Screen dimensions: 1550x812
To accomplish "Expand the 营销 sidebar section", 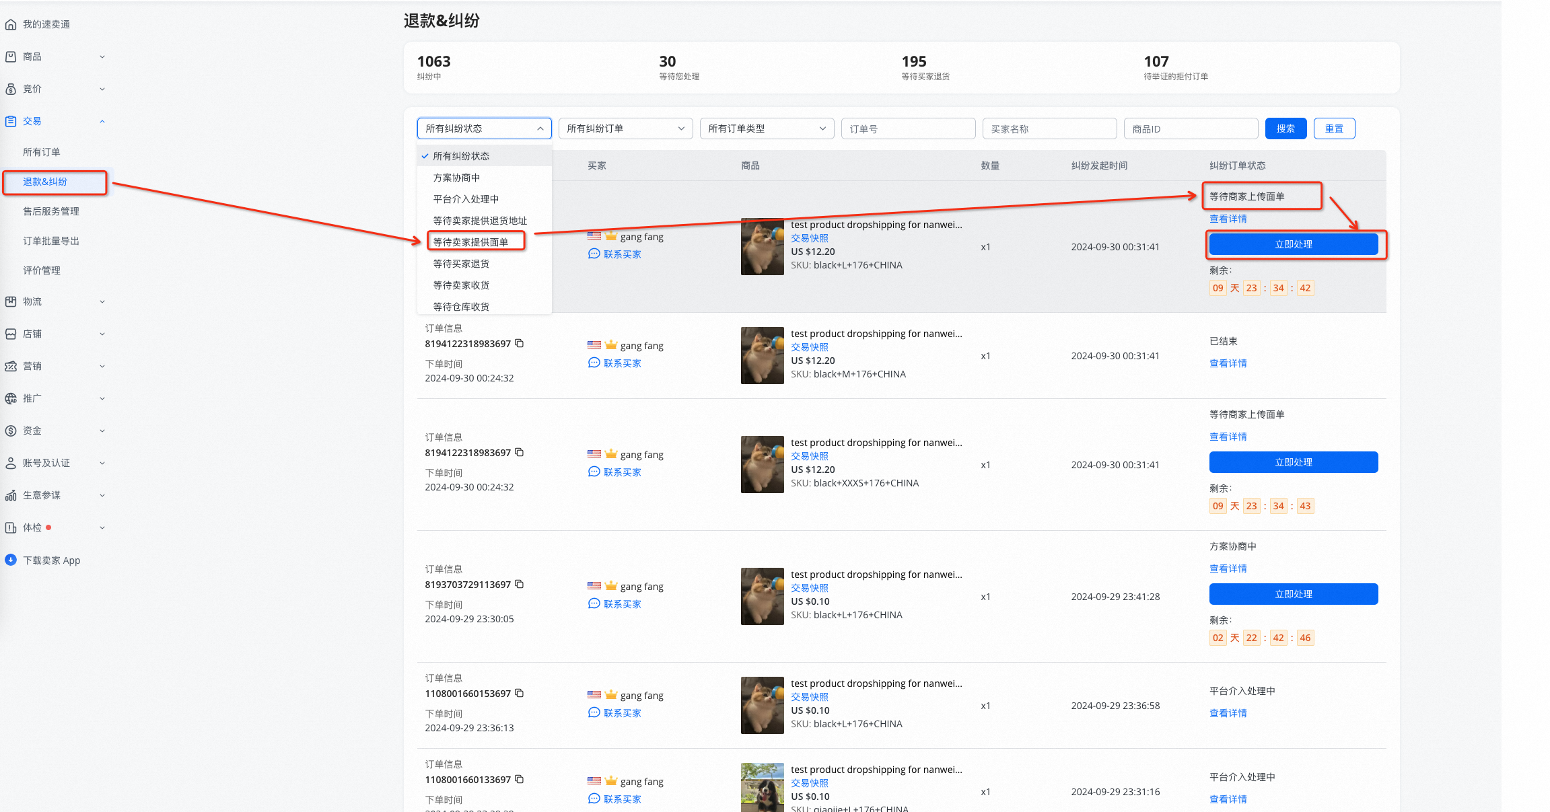I will pyautogui.click(x=102, y=367).
